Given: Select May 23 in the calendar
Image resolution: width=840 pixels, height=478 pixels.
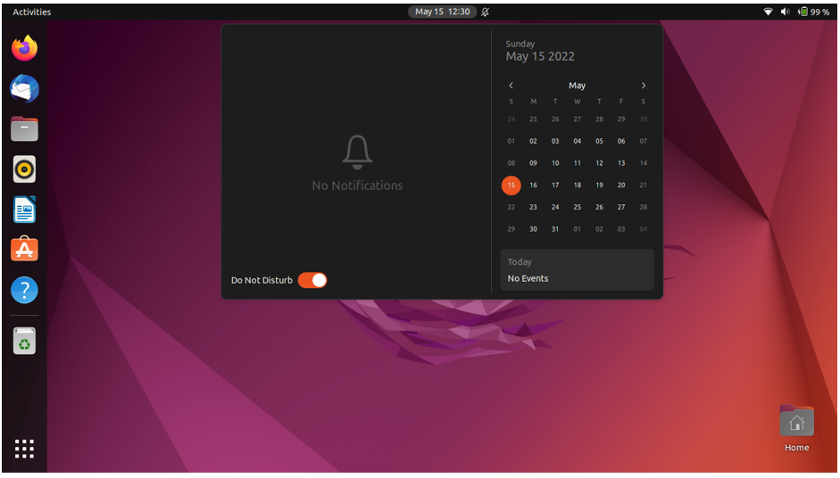Looking at the screenshot, I should point(533,207).
